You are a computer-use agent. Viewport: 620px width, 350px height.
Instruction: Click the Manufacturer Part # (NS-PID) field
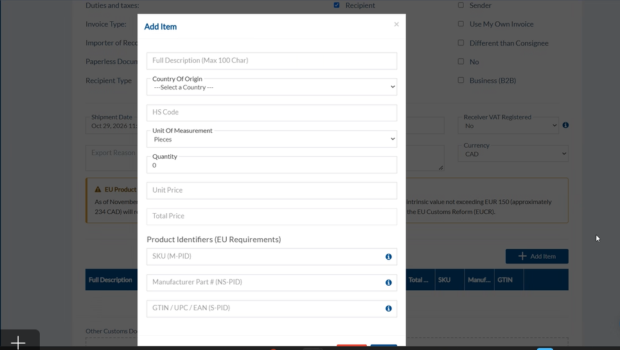[272, 283]
